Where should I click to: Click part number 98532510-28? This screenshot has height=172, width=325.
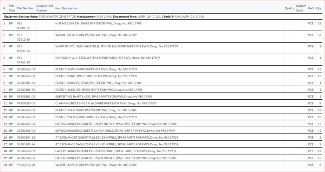click(26, 165)
